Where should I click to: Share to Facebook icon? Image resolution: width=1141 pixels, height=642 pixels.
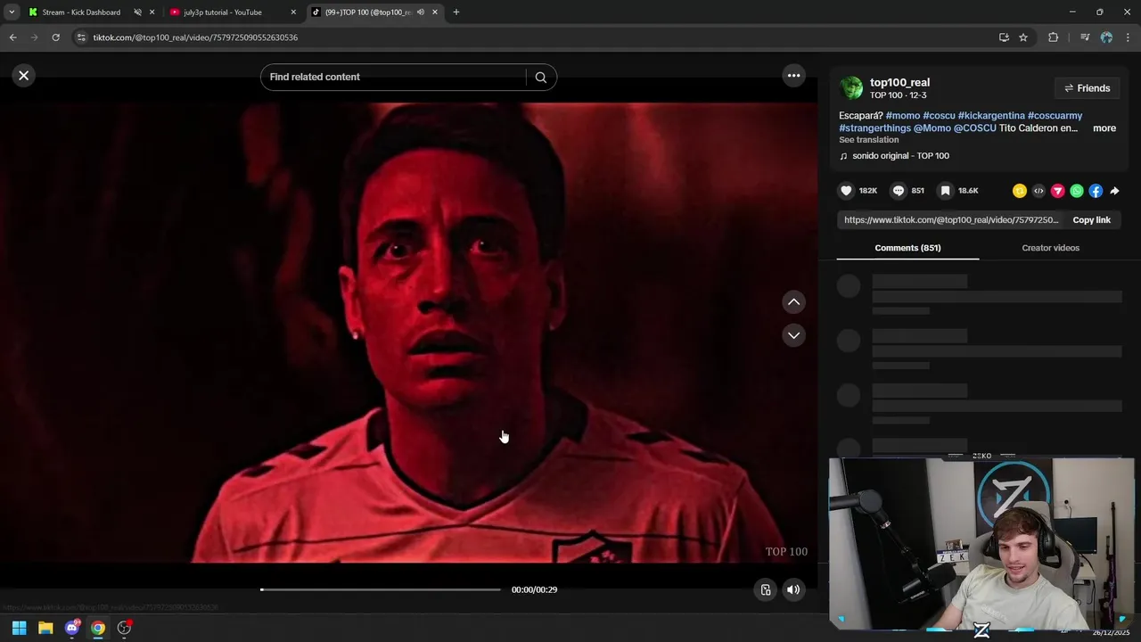[x=1096, y=191]
